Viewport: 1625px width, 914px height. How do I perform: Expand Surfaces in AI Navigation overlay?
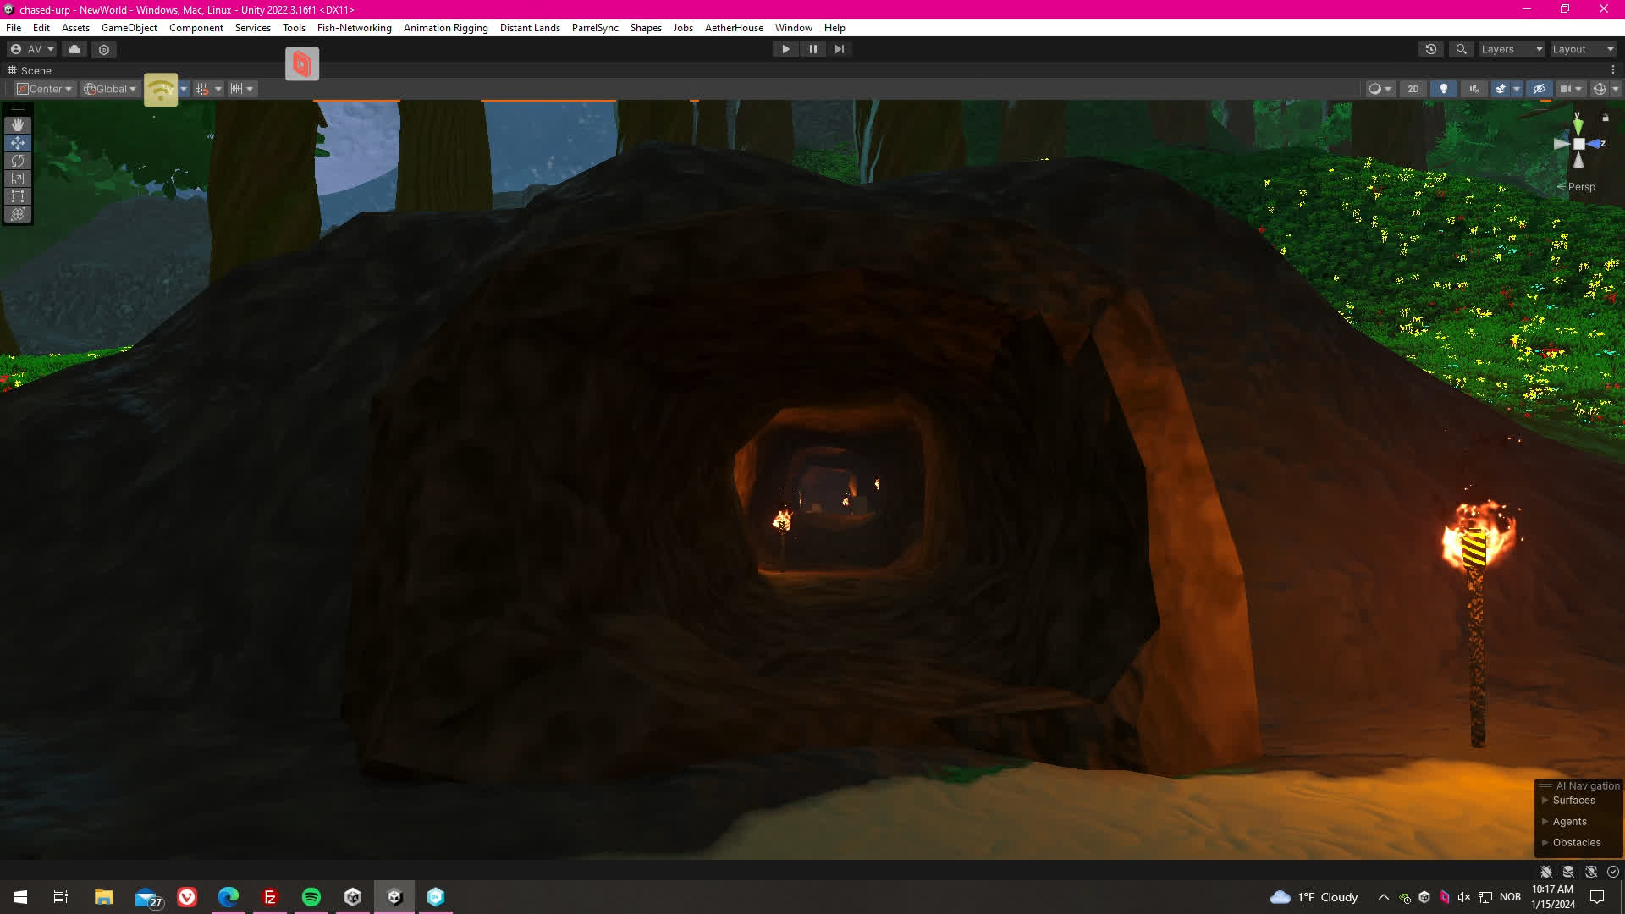point(1573,801)
